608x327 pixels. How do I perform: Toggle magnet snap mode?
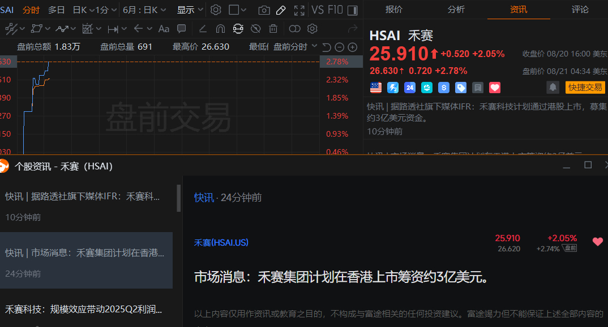pyautogui.click(x=220, y=29)
